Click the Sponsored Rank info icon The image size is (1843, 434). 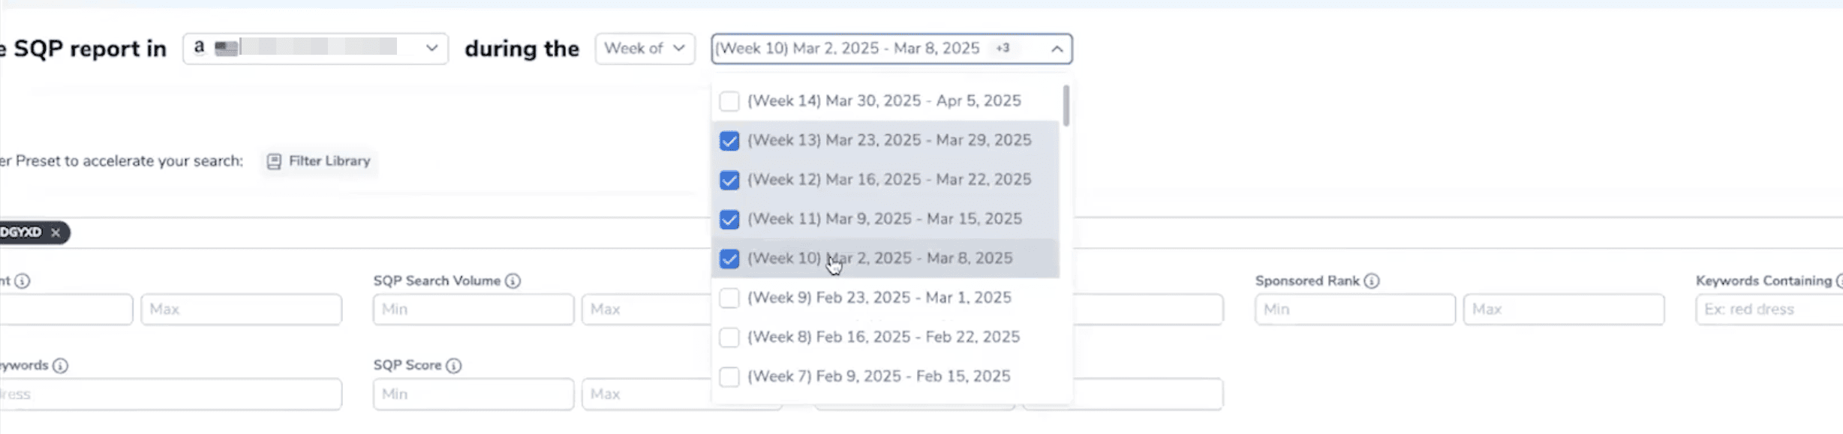click(1372, 281)
